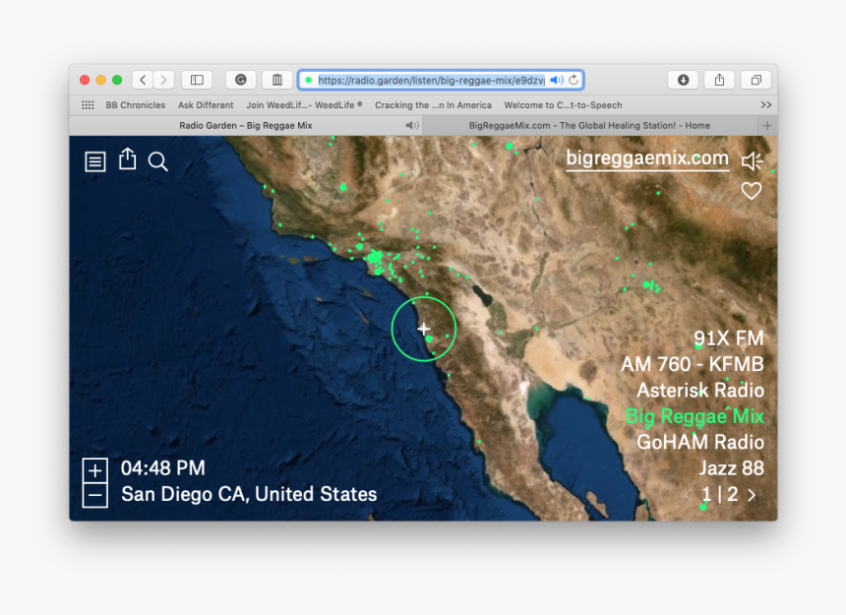Play 91X FM station
This screenshot has width=846, height=615.
pos(728,338)
